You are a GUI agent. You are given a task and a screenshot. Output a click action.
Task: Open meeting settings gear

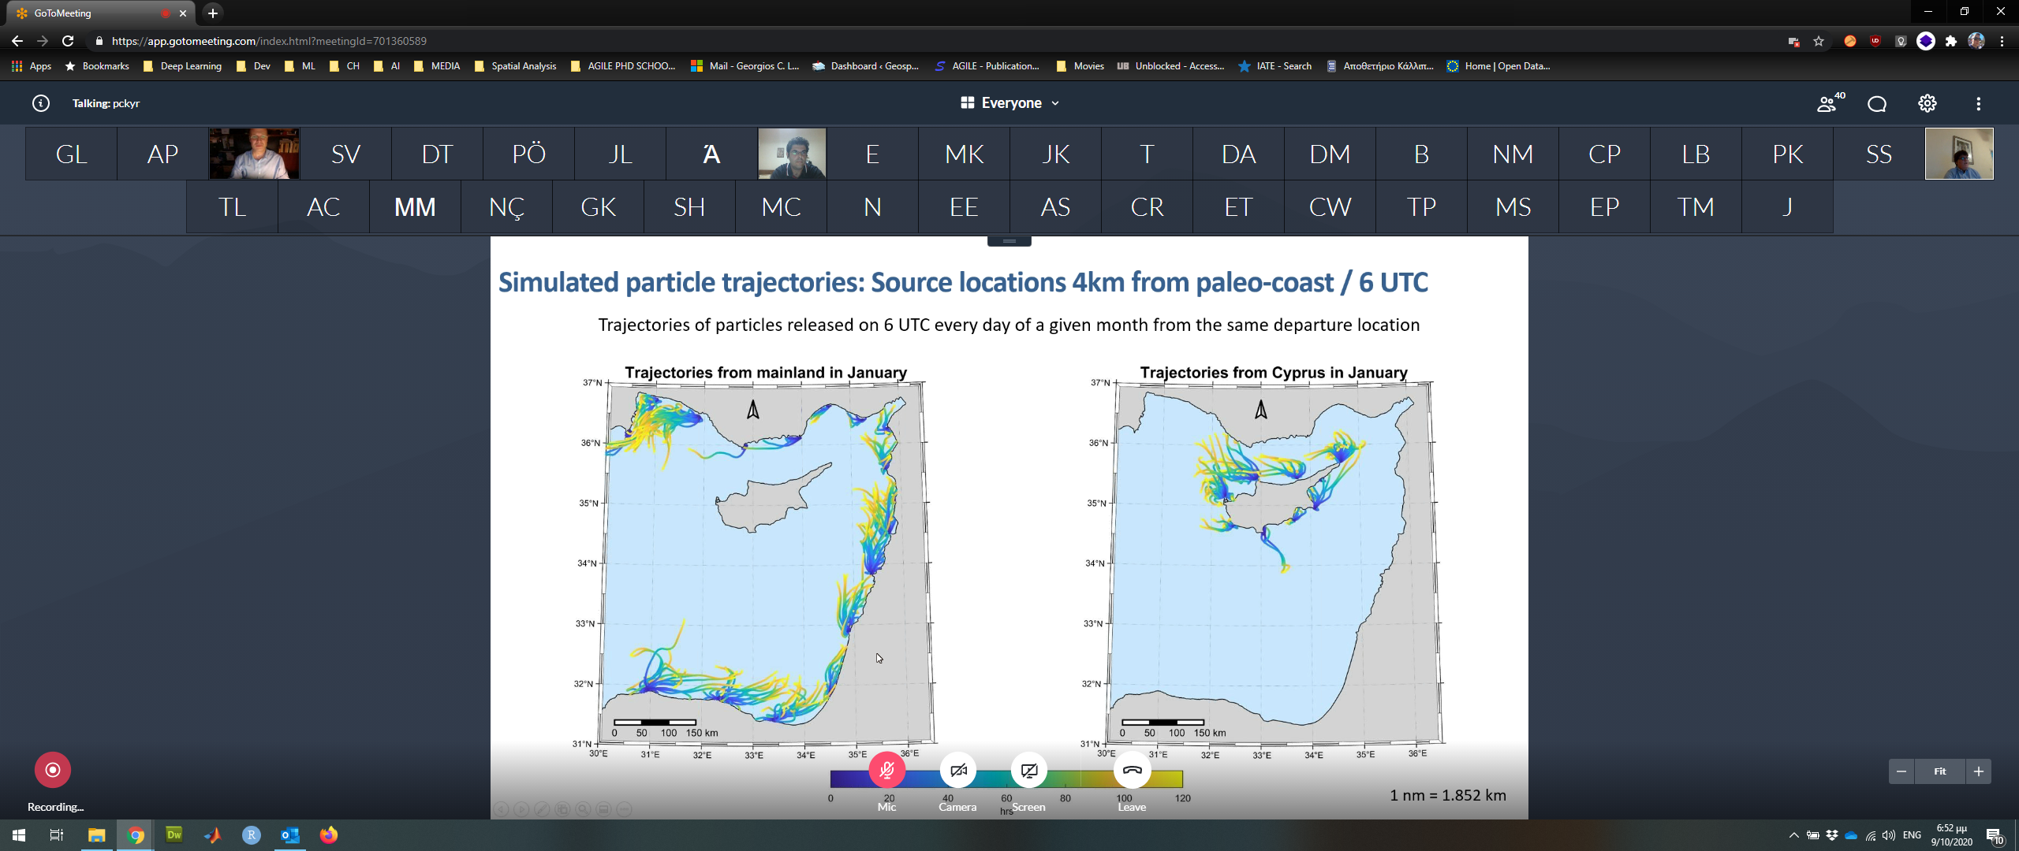pos(1928,103)
